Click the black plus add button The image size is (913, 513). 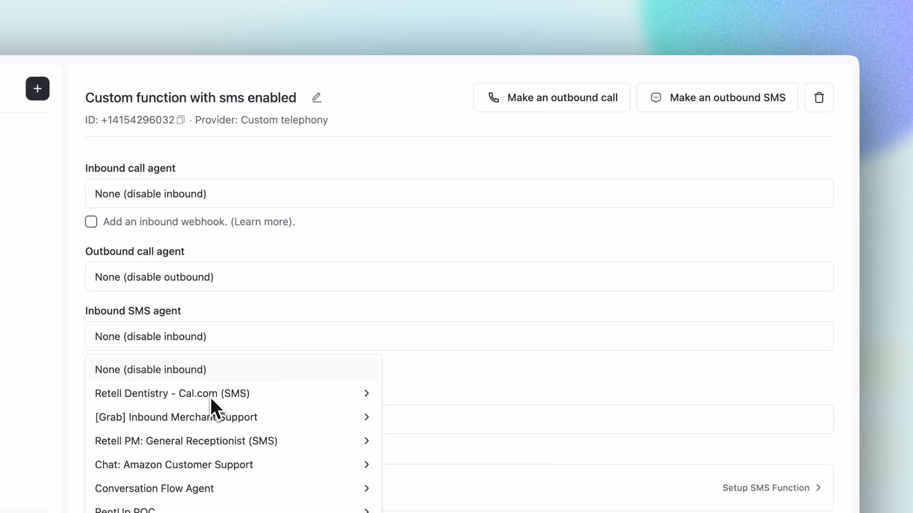click(x=38, y=89)
